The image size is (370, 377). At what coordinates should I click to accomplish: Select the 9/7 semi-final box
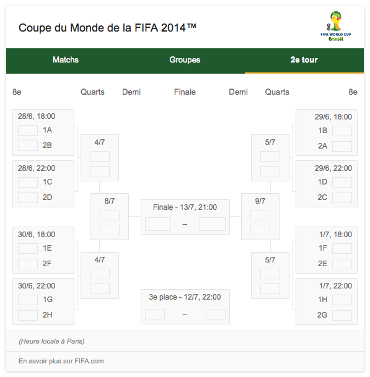click(260, 217)
